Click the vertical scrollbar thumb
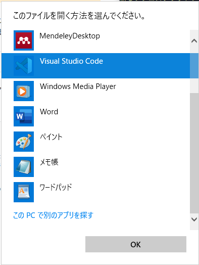199x265 pixels. point(194,153)
